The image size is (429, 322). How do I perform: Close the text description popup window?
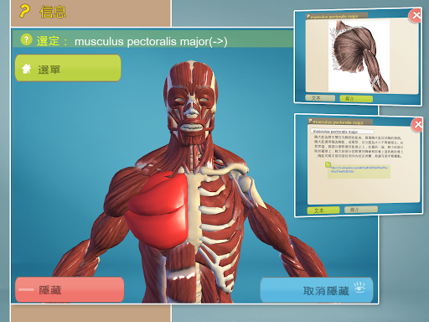tap(417, 125)
